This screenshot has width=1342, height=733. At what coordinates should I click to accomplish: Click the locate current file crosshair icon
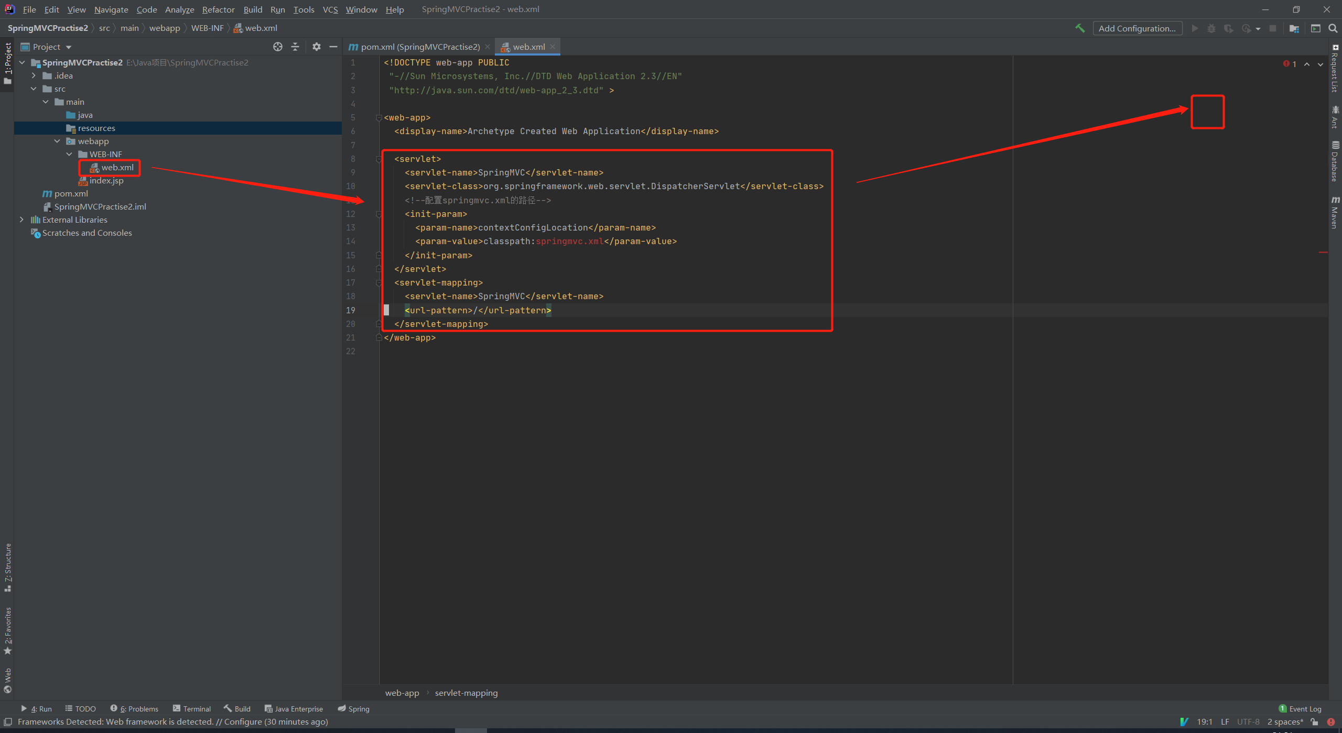pos(278,47)
